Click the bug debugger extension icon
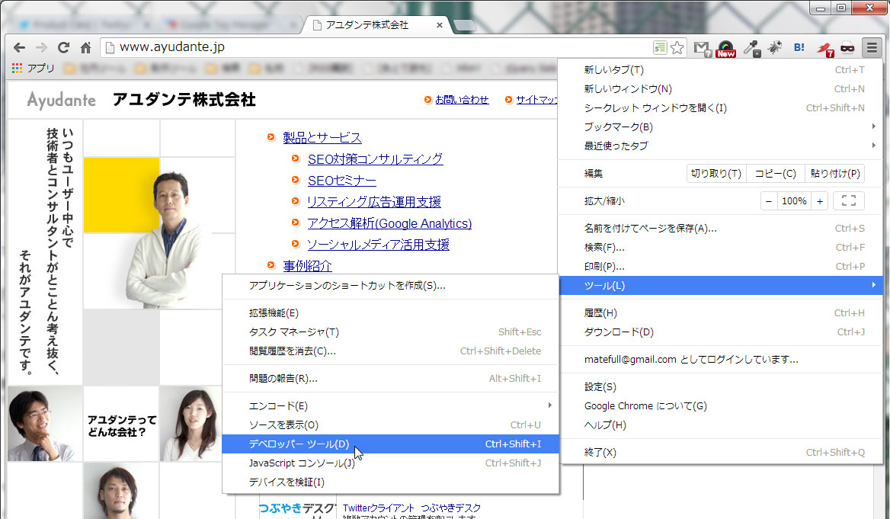Screen dimensions: 890x519 (x=775, y=48)
